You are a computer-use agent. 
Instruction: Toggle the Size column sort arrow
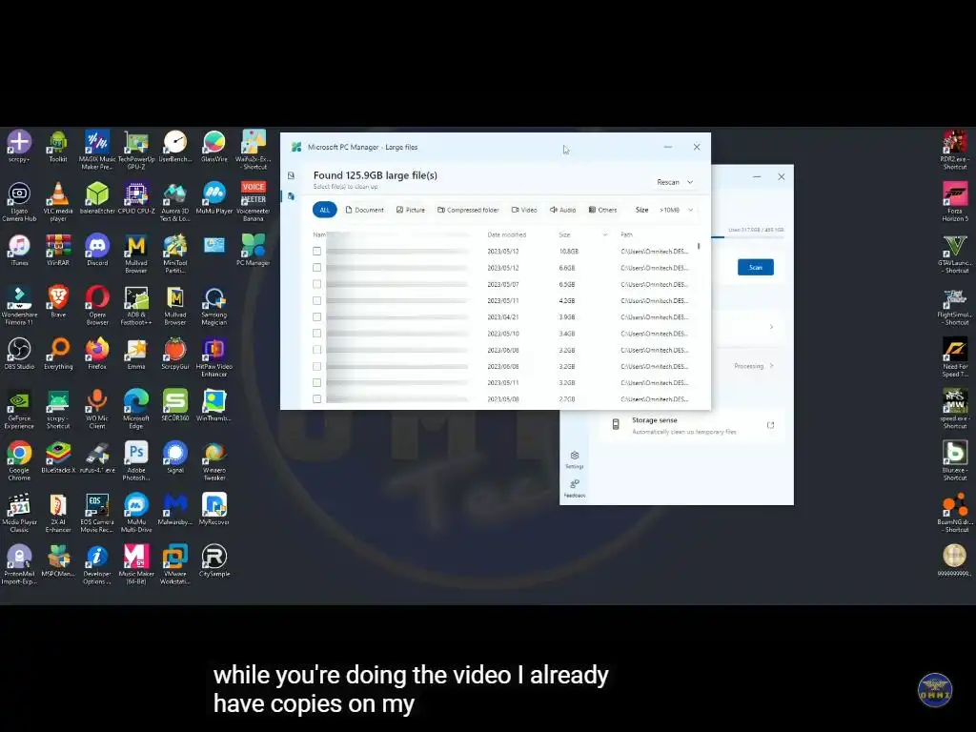[x=605, y=234]
